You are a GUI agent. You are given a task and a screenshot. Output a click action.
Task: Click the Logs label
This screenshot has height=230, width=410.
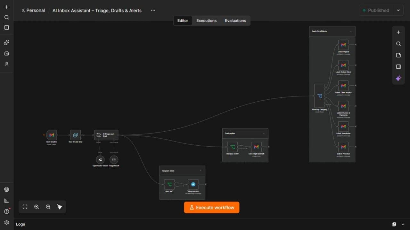point(20,224)
